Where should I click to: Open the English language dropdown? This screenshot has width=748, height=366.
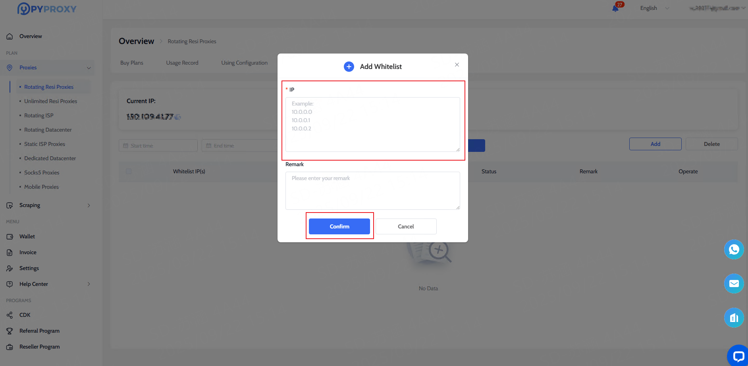click(x=654, y=8)
